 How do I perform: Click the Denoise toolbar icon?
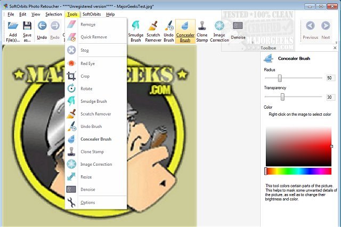(238, 26)
